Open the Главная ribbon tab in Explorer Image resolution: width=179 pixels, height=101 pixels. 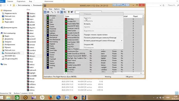point(10,1)
